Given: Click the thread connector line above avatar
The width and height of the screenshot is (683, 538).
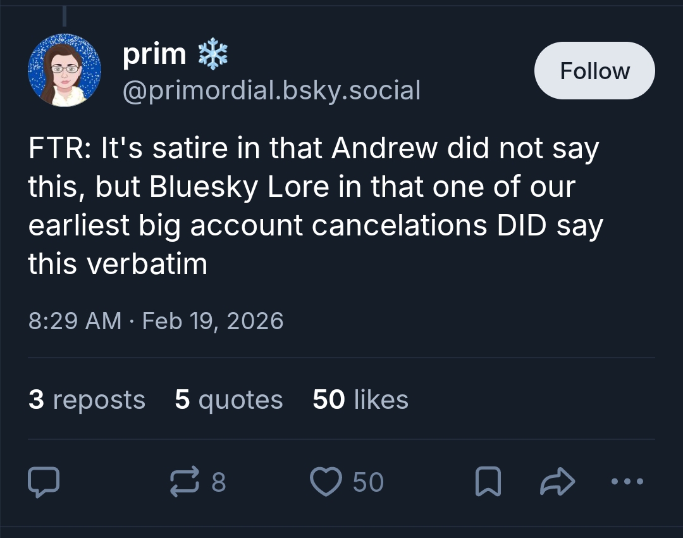Looking at the screenshot, I should [65, 15].
